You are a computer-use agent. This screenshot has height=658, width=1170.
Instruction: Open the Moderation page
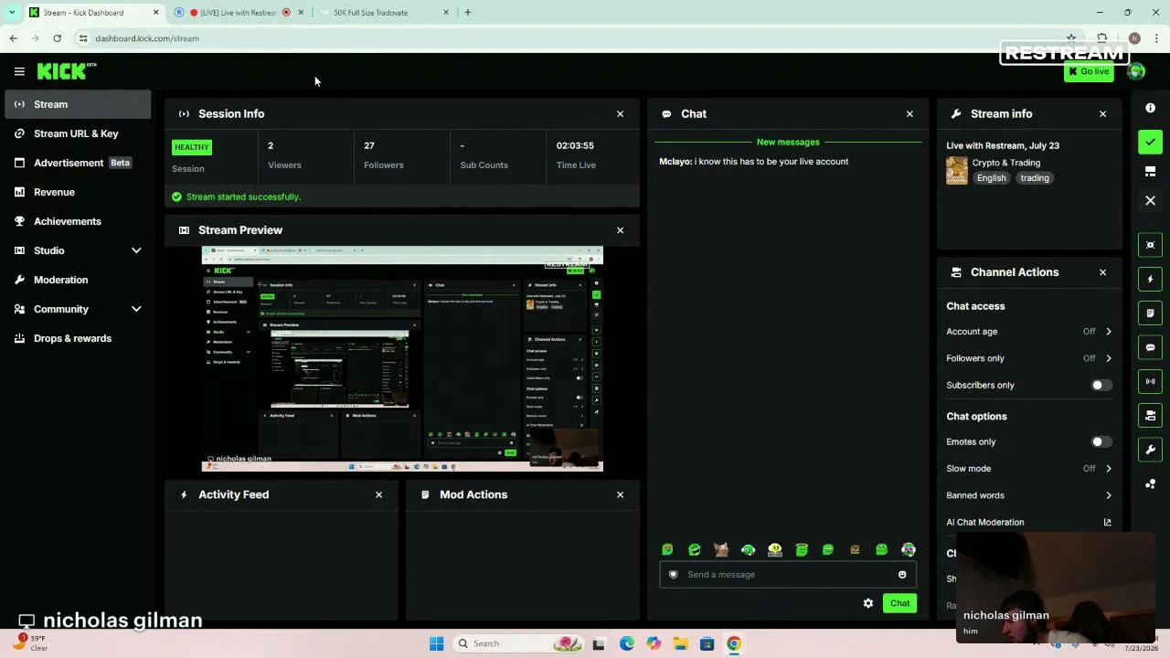tap(78, 280)
